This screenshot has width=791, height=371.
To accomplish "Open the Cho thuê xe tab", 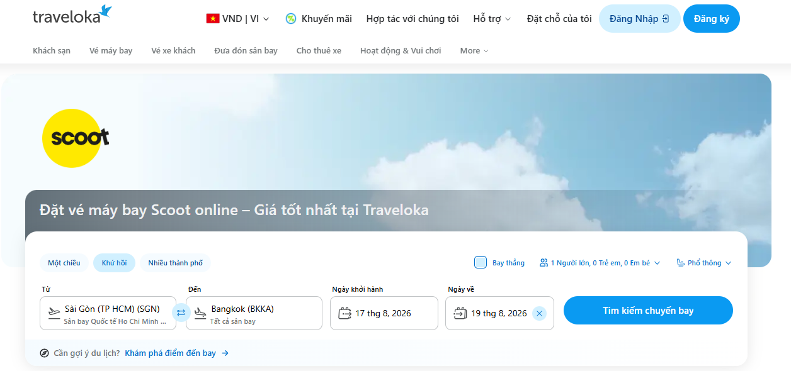I will pos(319,50).
